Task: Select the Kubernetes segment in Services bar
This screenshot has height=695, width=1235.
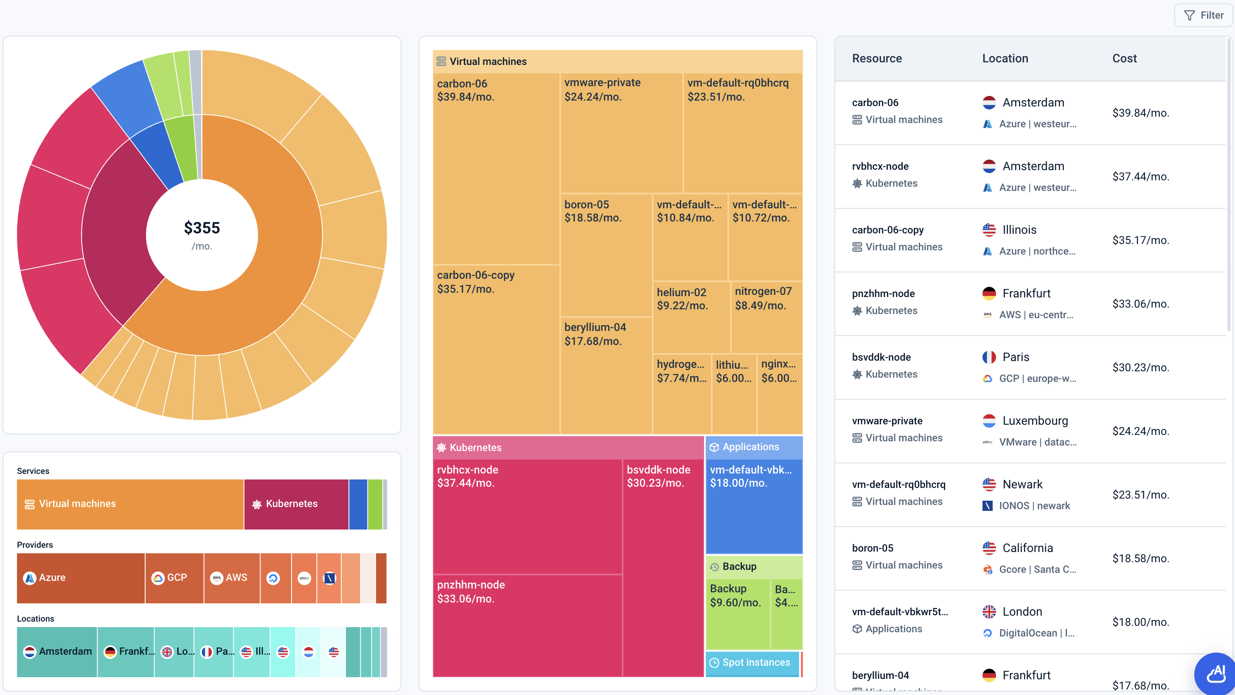Action: 296,504
